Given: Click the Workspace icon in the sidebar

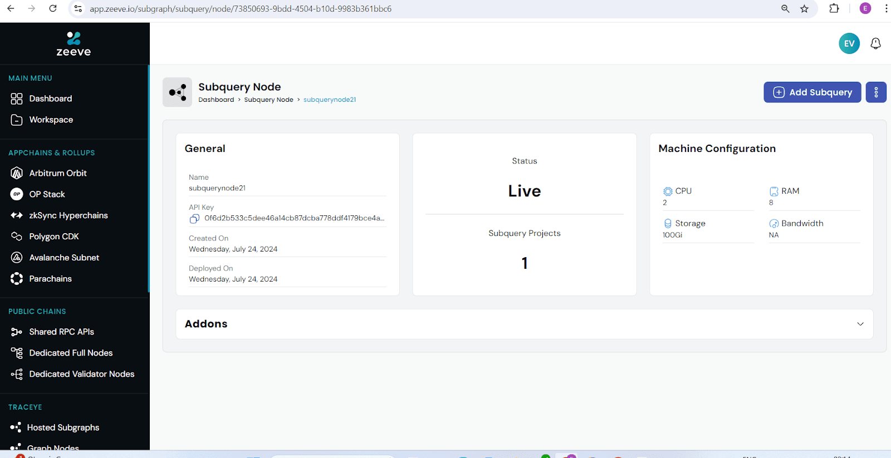Looking at the screenshot, I should point(17,120).
